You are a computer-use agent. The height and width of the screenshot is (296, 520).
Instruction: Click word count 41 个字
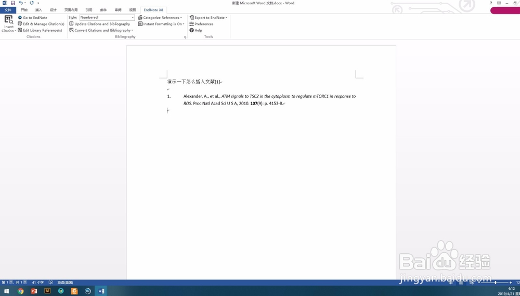pos(38,282)
